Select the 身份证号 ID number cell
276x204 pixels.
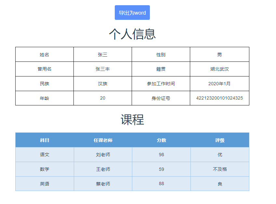161,98
